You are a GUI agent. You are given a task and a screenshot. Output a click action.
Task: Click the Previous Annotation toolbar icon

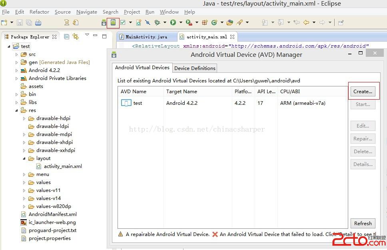pyautogui.click(x=281, y=22)
